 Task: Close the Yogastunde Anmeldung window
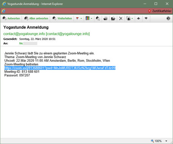pyautogui.click(x=167, y=4)
